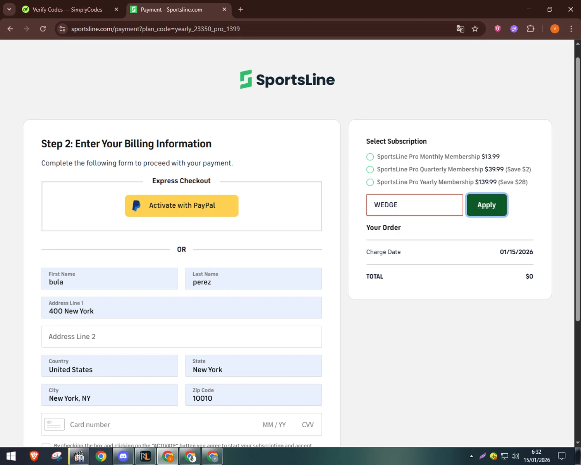Click the Last Name field
Viewport: 581px width, 465px height.
pyautogui.click(x=254, y=278)
